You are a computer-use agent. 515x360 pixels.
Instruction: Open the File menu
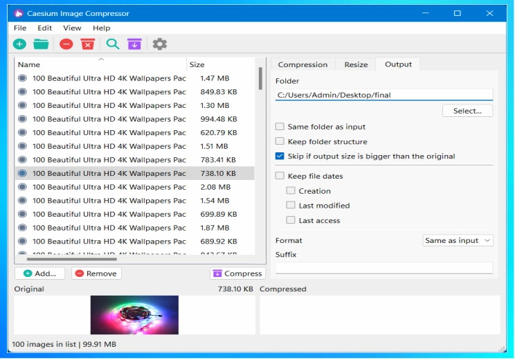coord(20,28)
